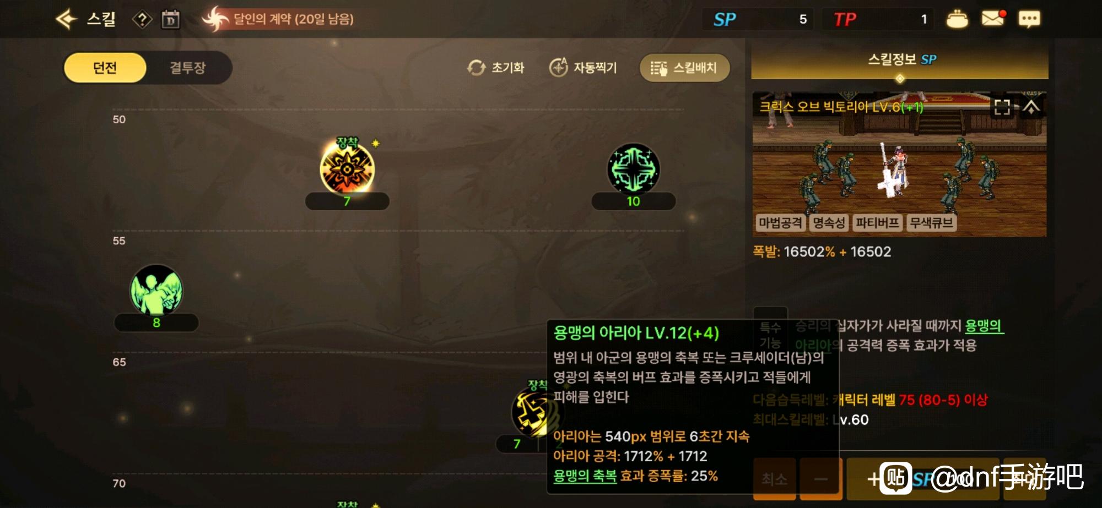This screenshot has width=1102, height=508.
Task: Click the back arrow next to 스킬
Action: pos(66,19)
